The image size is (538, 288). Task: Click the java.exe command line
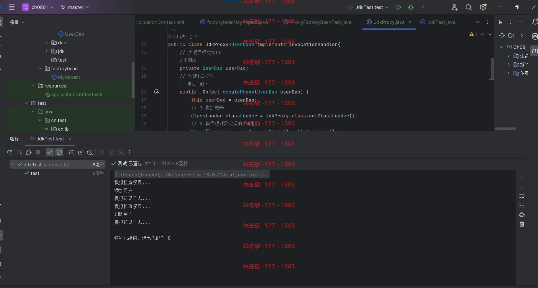point(192,175)
